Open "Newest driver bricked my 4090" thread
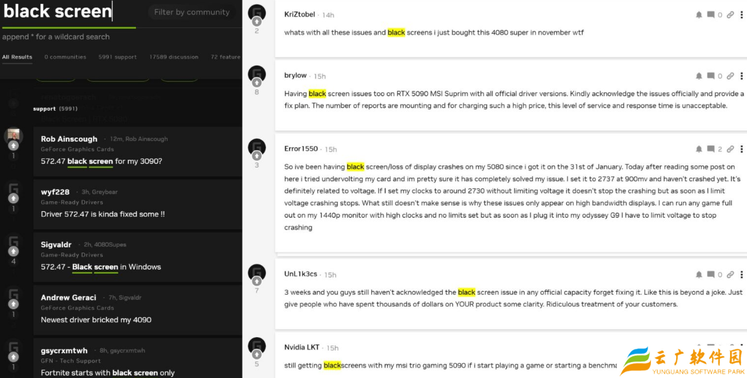The width and height of the screenshot is (747, 378). pyautogui.click(x=96, y=320)
